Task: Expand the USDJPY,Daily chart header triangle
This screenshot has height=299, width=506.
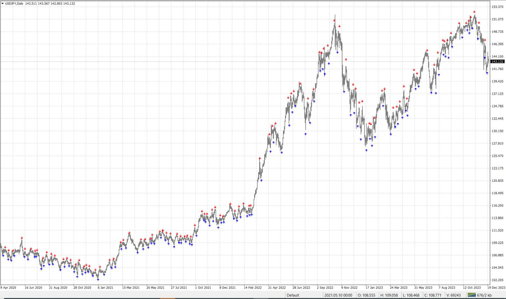Action: click(3, 3)
